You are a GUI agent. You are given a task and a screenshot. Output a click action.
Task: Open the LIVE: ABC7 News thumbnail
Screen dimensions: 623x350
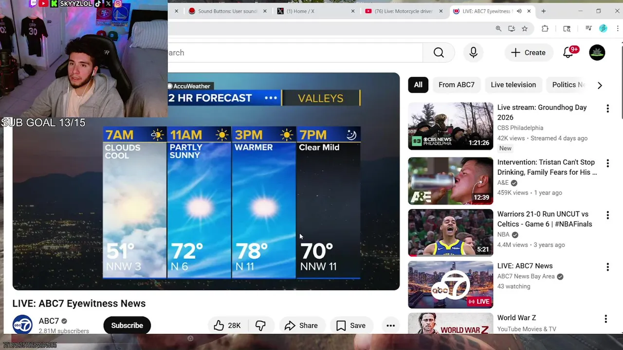tap(451, 284)
